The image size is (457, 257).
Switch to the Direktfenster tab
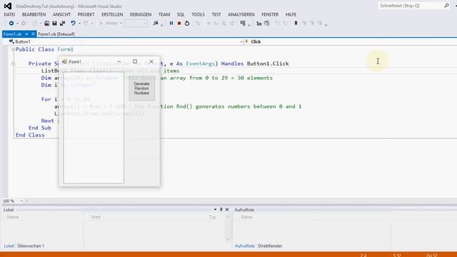(x=270, y=246)
